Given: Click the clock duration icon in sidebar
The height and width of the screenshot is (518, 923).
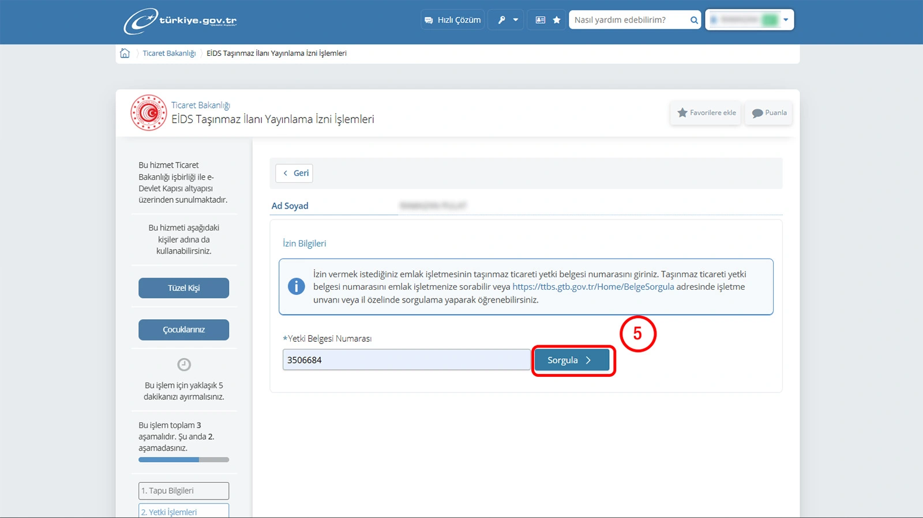Looking at the screenshot, I should pyautogui.click(x=184, y=364).
